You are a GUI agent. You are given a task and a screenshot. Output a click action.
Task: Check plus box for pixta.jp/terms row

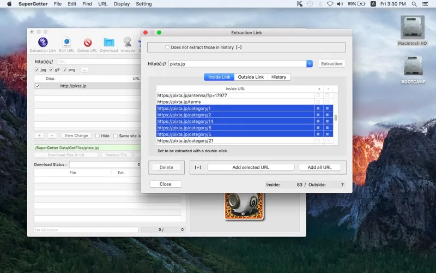tap(318, 102)
